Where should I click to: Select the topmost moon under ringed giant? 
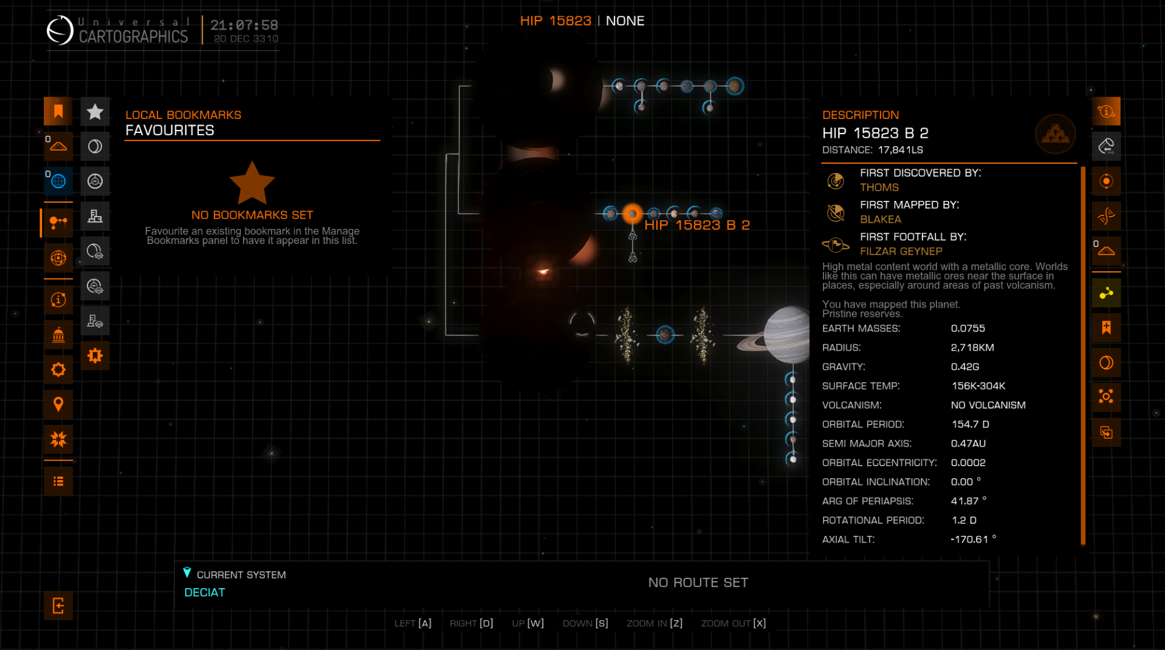tap(792, 380)
